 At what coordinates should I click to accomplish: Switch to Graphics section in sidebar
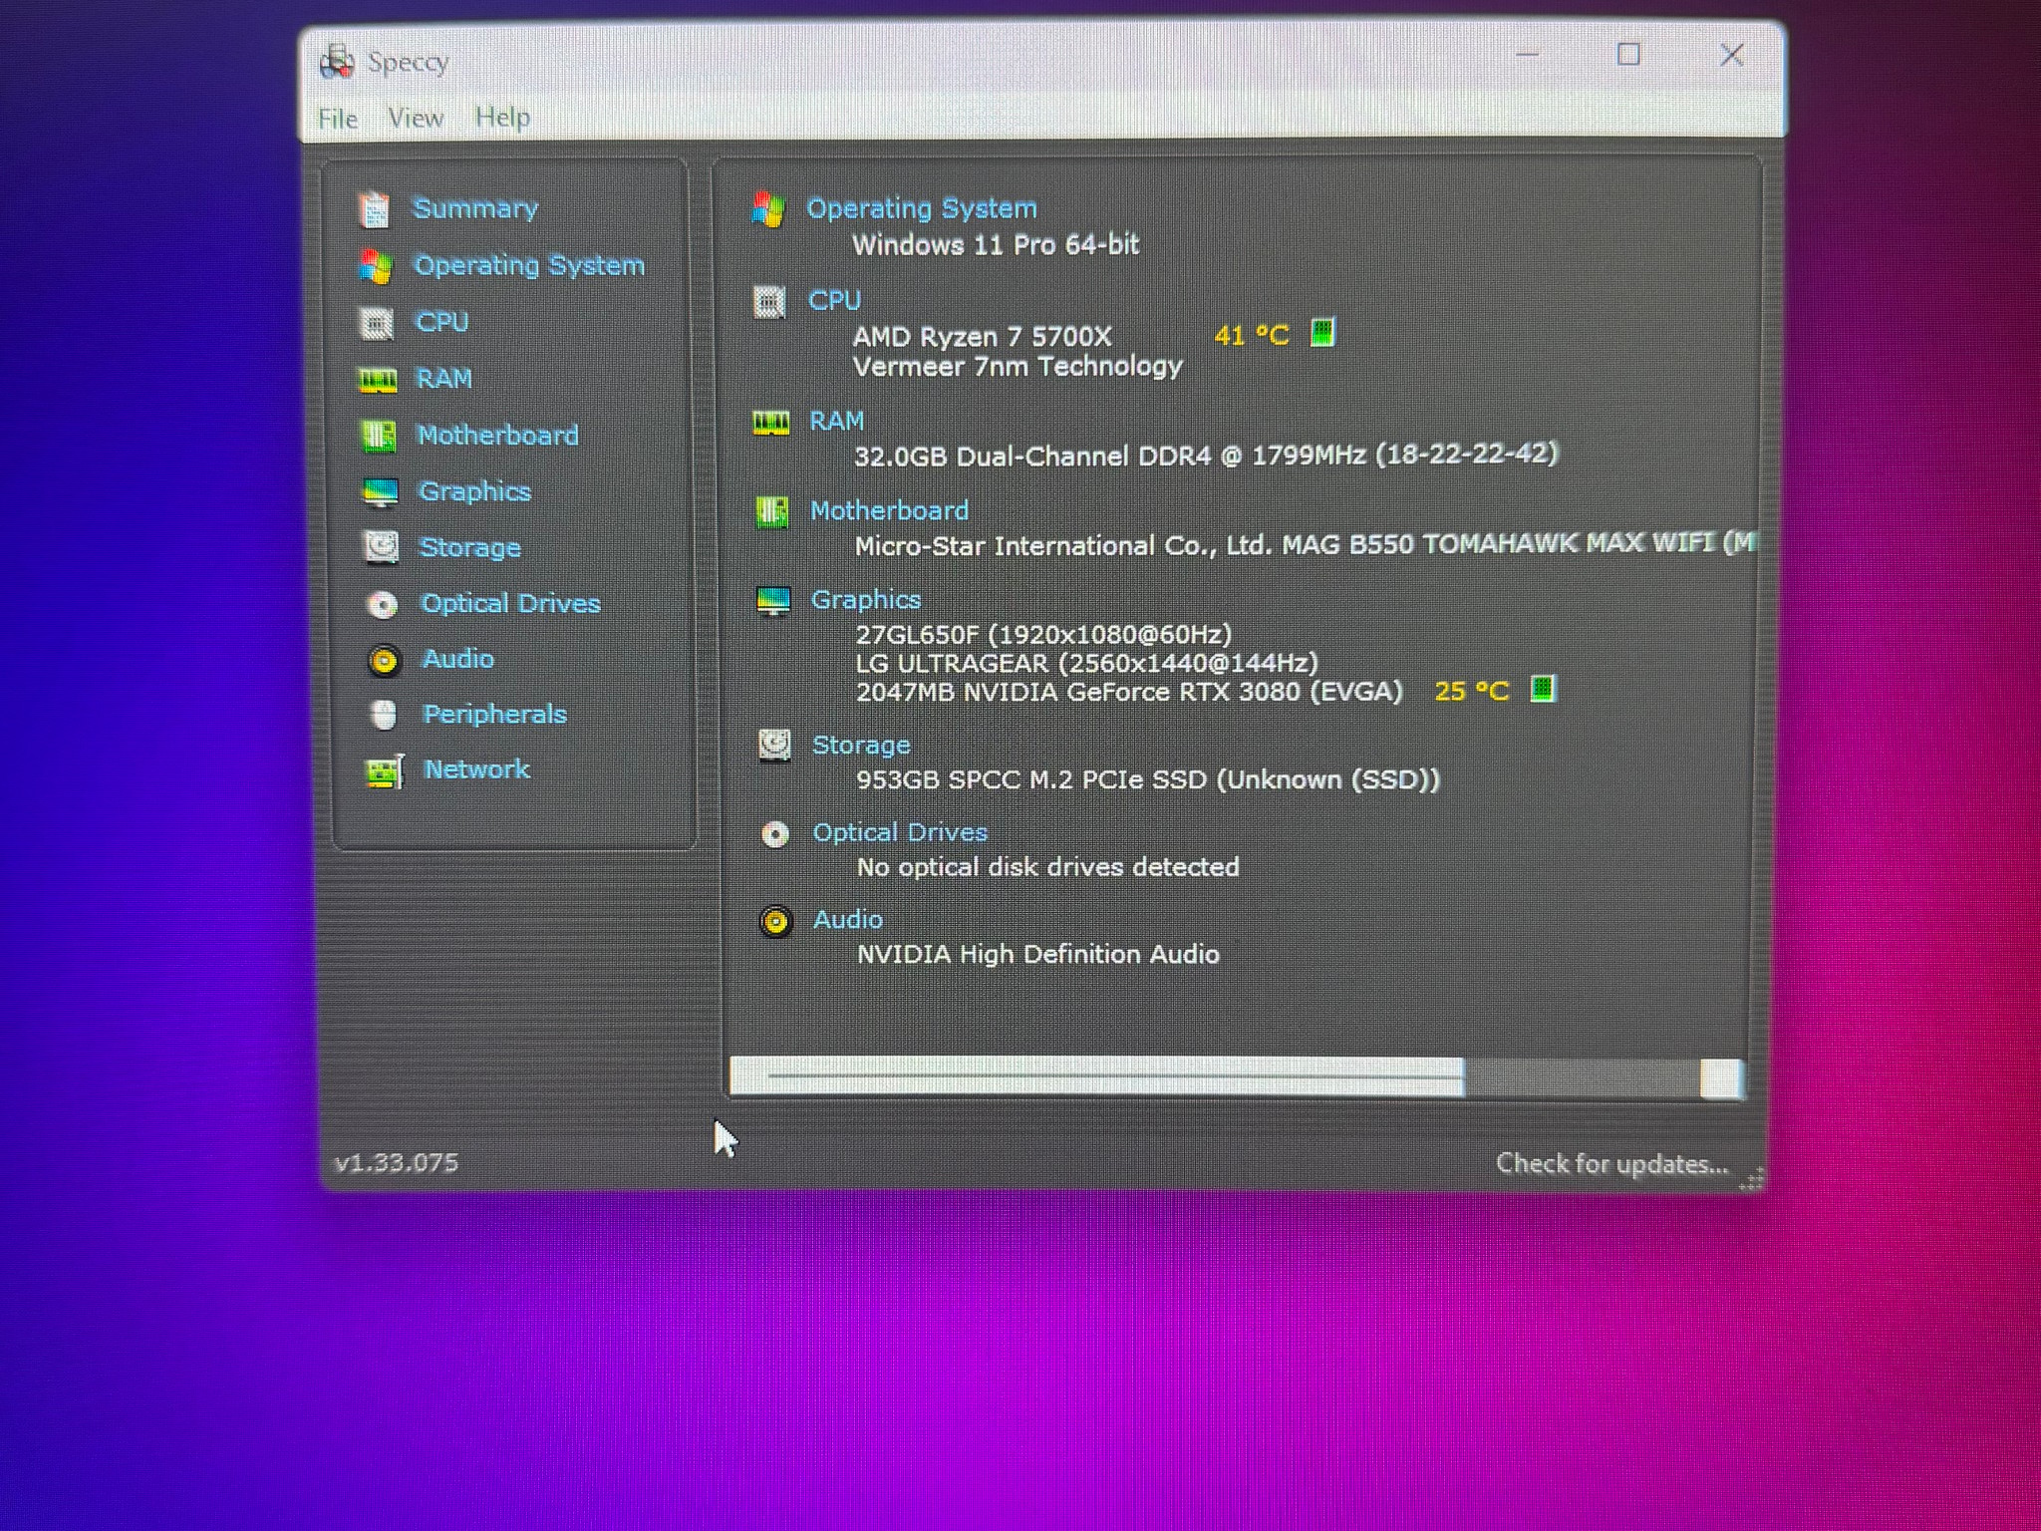pos(475,491)
